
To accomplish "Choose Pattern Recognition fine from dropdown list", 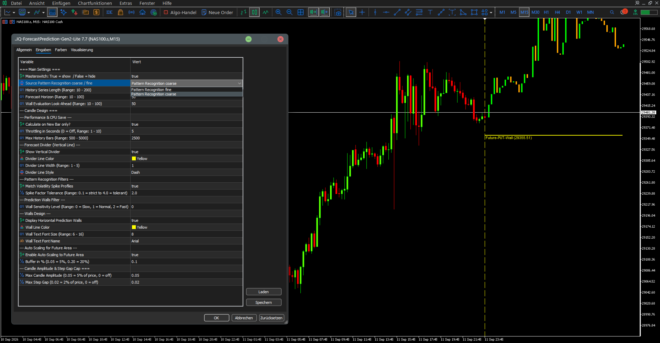I will pyautogui.click(x=187, y=90).
